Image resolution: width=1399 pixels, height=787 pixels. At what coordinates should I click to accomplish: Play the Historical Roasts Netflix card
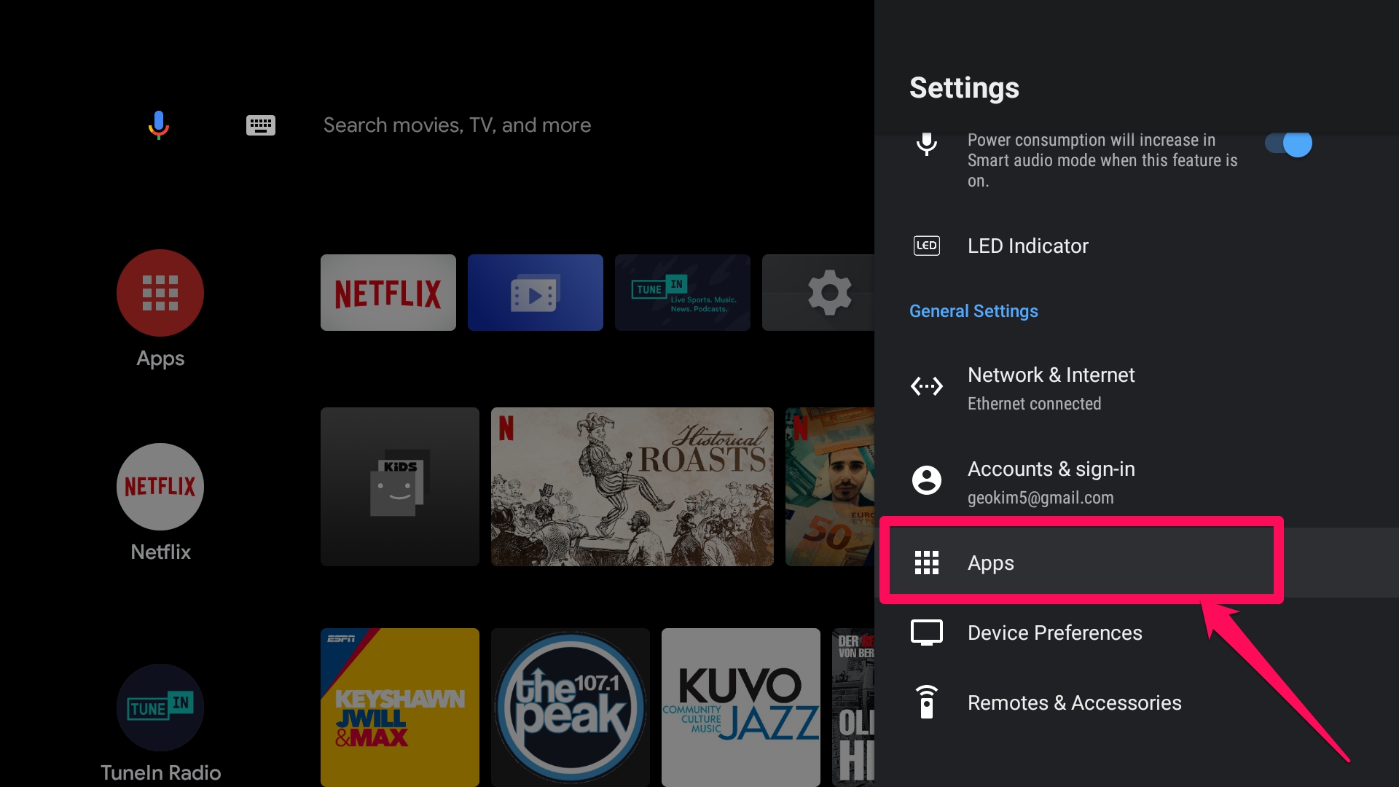tap(632, 487)
